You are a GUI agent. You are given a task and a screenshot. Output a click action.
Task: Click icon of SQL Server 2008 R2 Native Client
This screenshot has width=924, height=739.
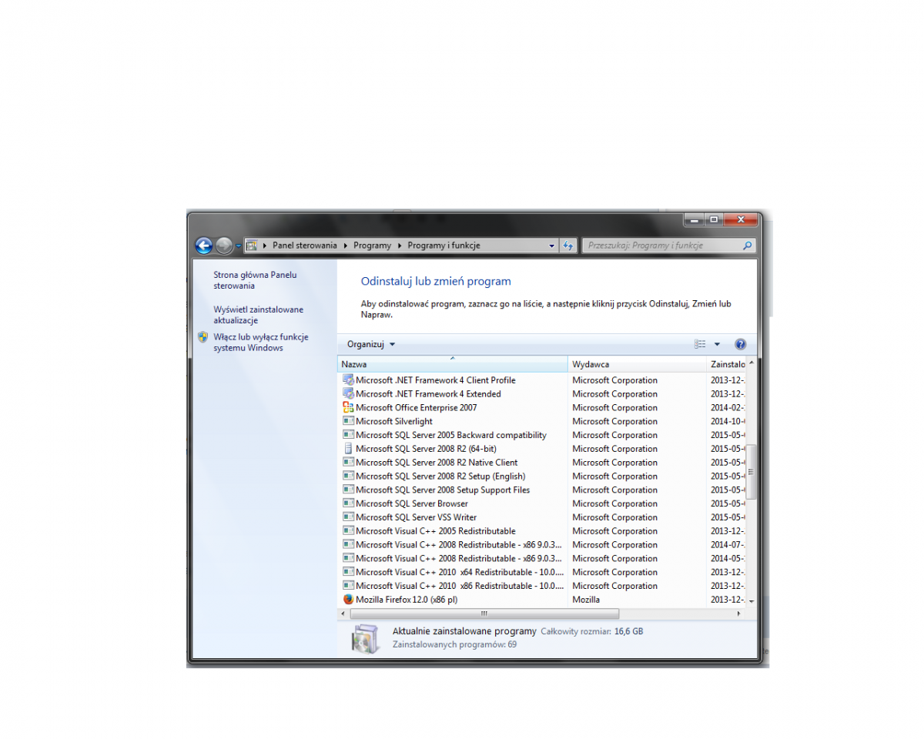coord(348,462)
